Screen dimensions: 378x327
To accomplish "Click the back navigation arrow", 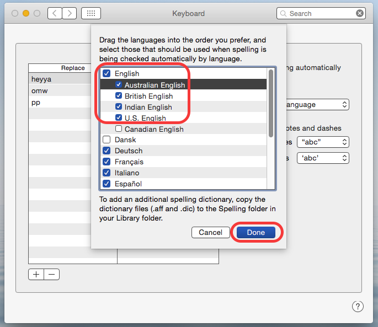I will [55, 13].
